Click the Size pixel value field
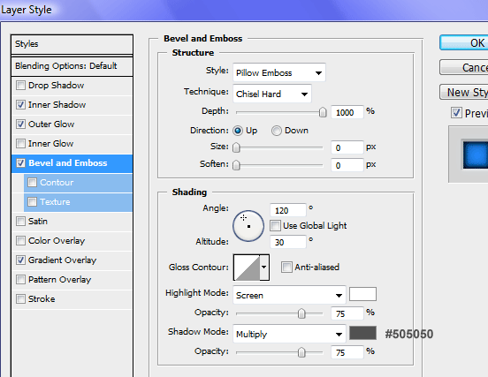 [x=347, y=147]
